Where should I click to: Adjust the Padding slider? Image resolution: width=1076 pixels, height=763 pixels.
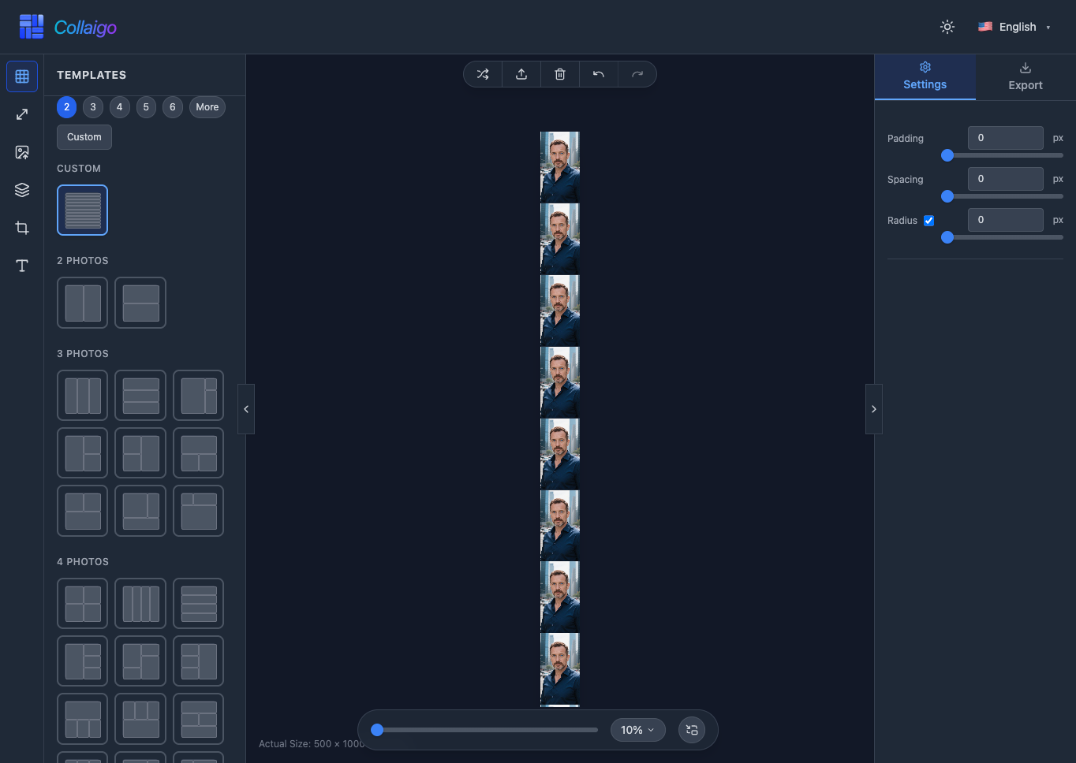coord(1003,155)
